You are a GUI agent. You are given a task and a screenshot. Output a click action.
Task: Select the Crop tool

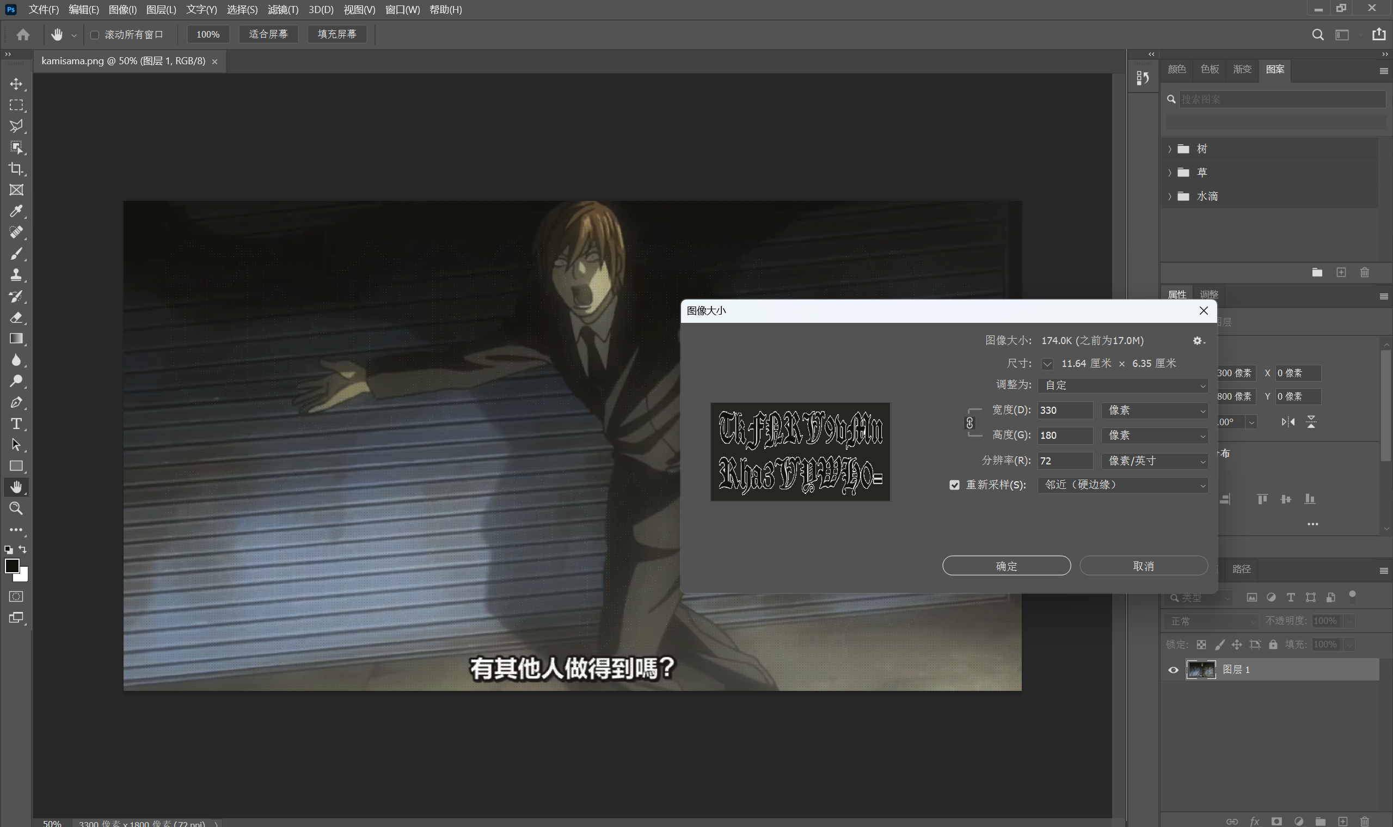16,168
